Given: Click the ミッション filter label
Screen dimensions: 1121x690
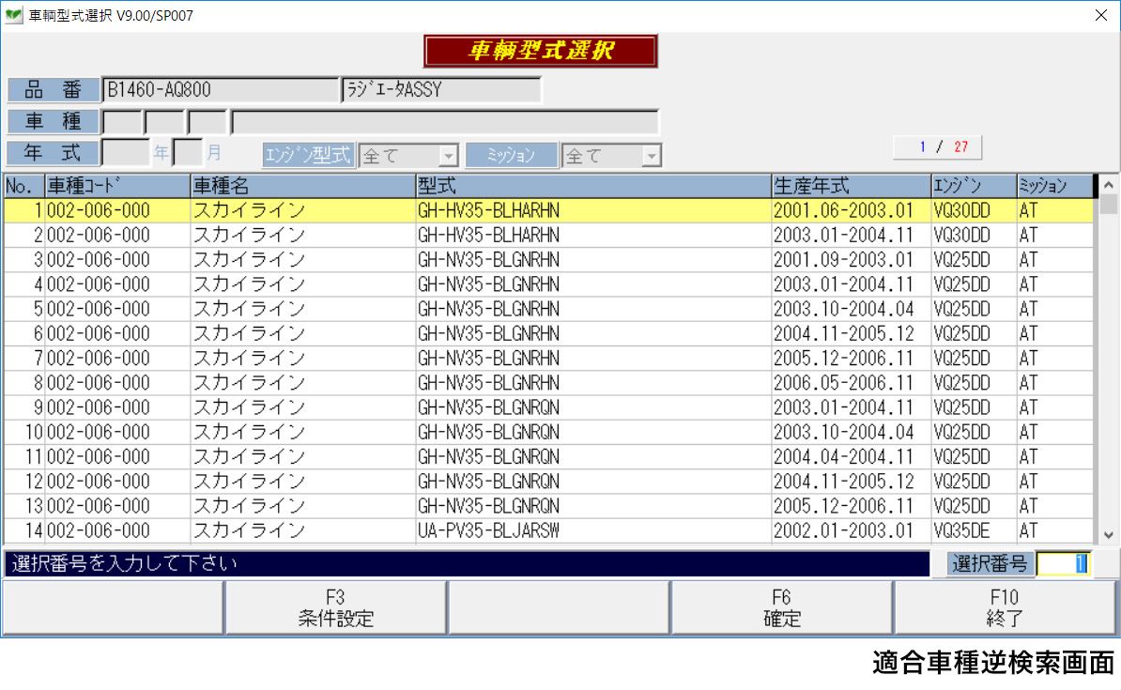Looking at the screenshot, I should 511,155.
